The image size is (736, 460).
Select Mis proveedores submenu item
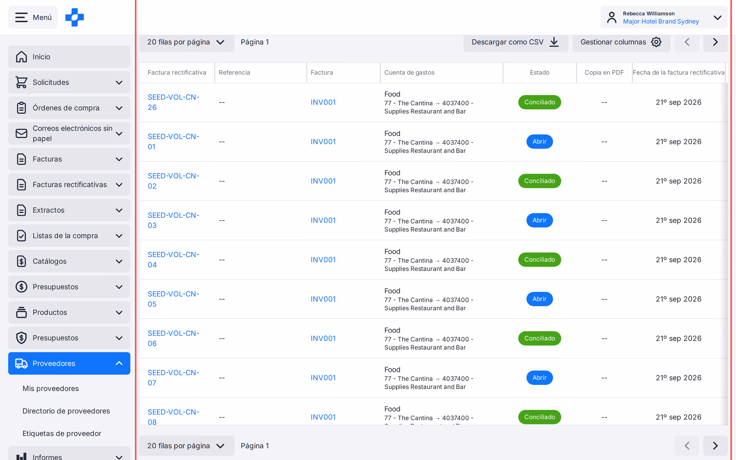(50, 388)
